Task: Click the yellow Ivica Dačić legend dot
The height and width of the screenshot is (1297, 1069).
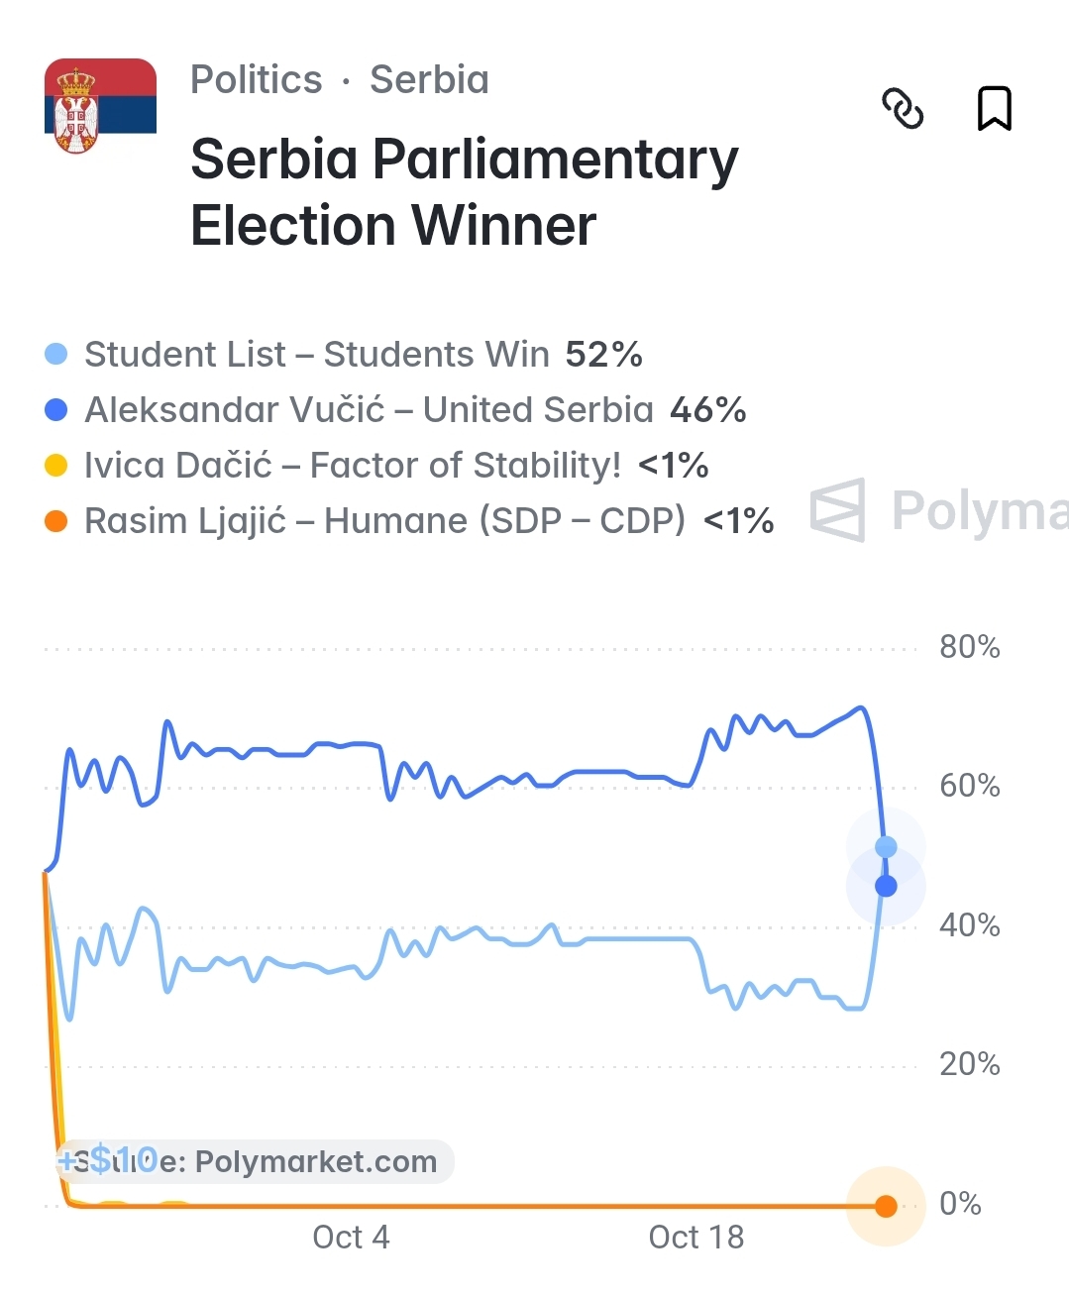Action: [56, 465]
